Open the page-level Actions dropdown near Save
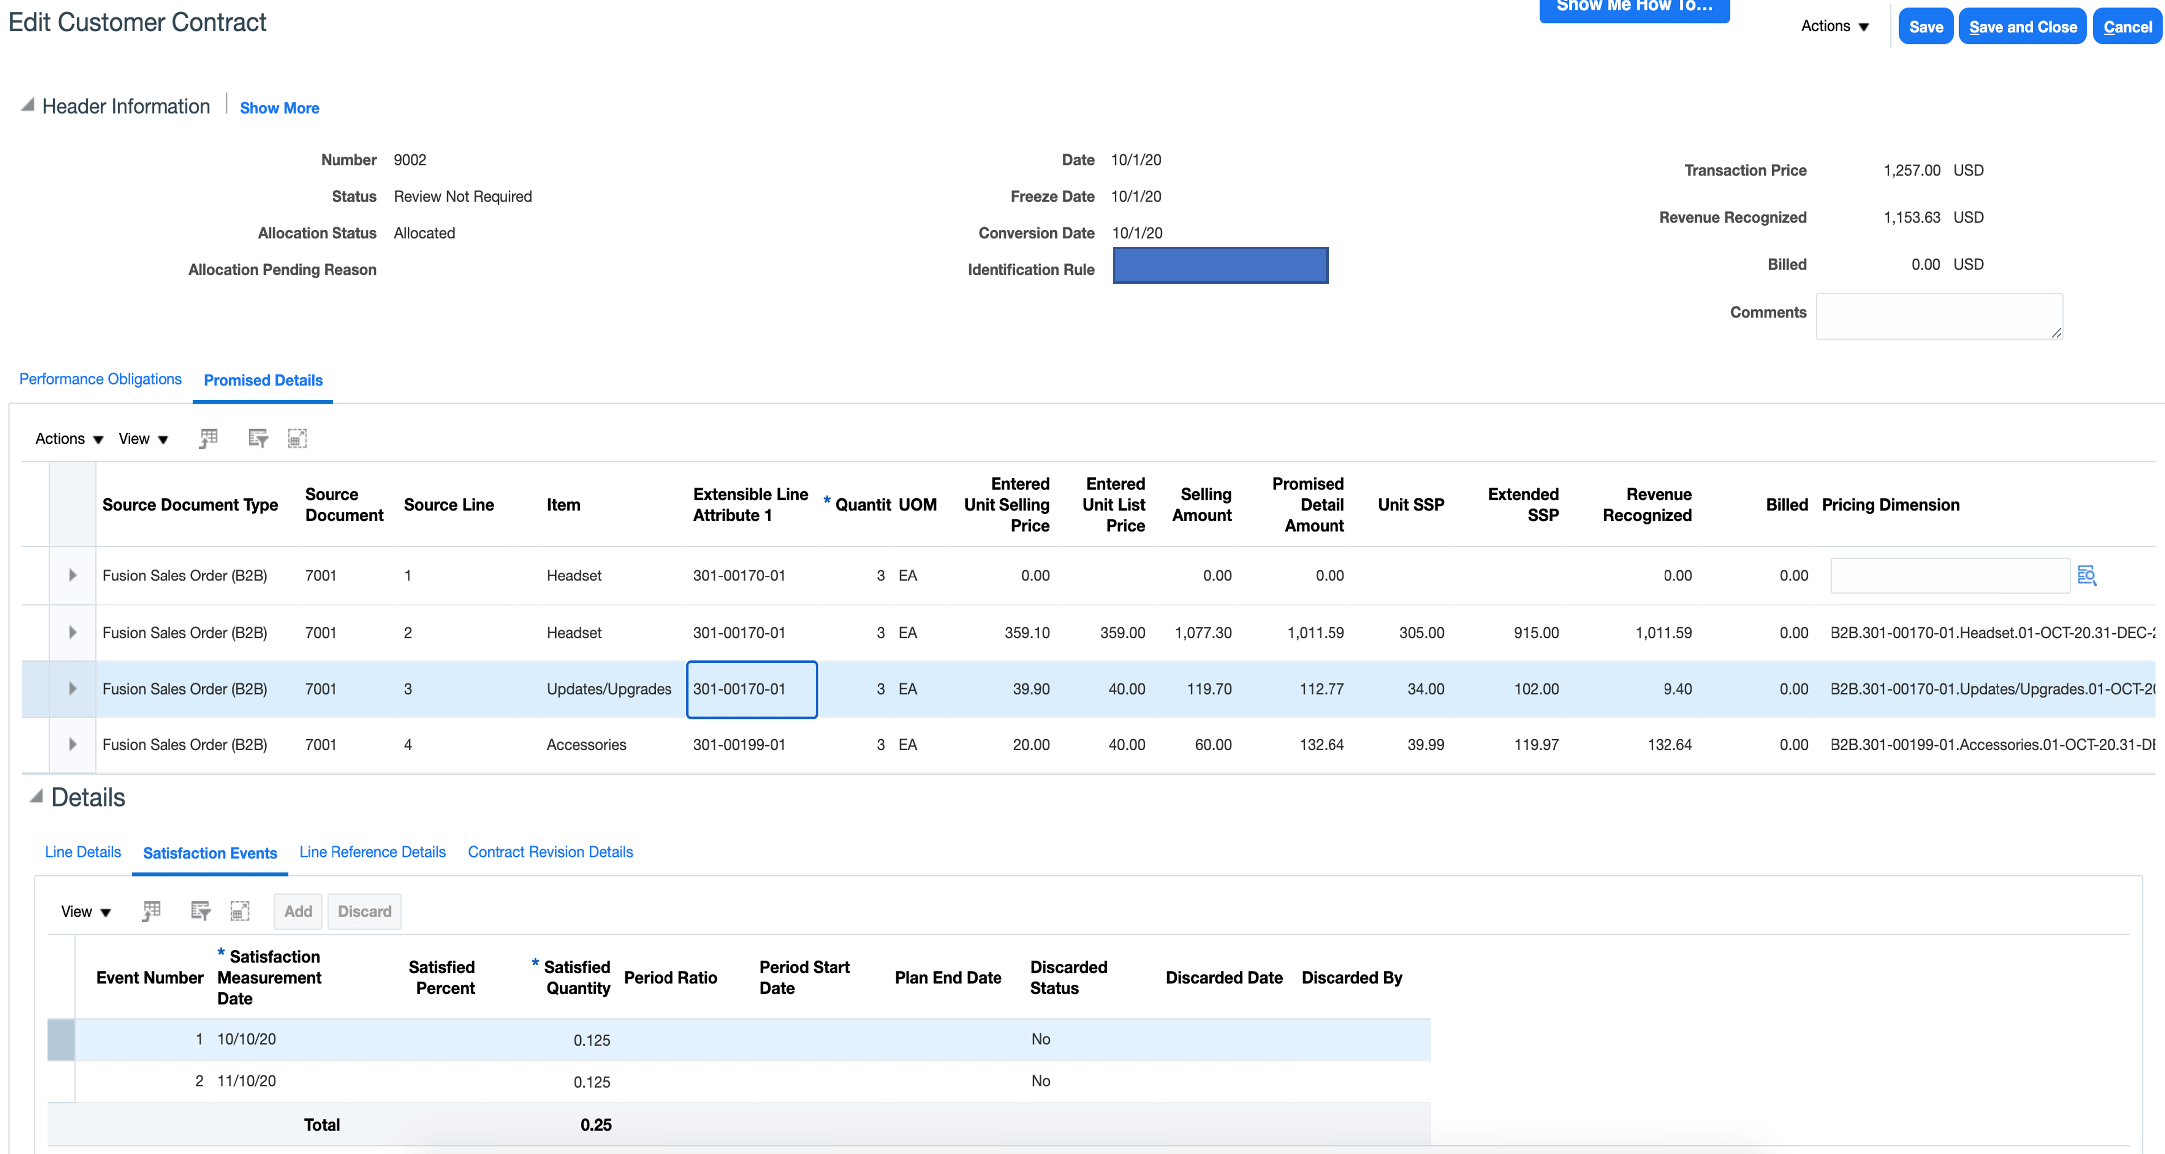 tap(1834, 27)
